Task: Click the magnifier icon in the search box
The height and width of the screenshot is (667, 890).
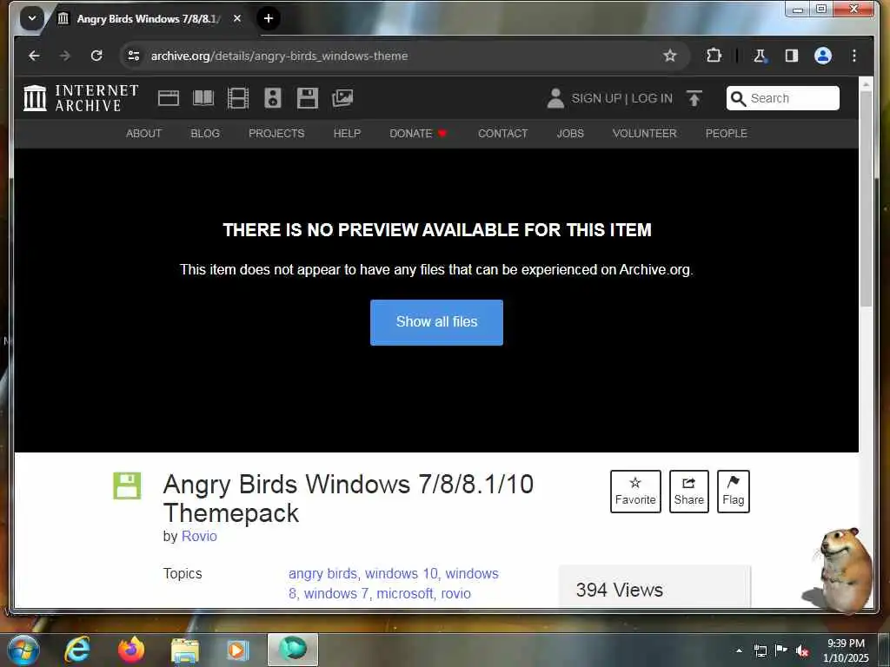Action: [x=738, y=99]
